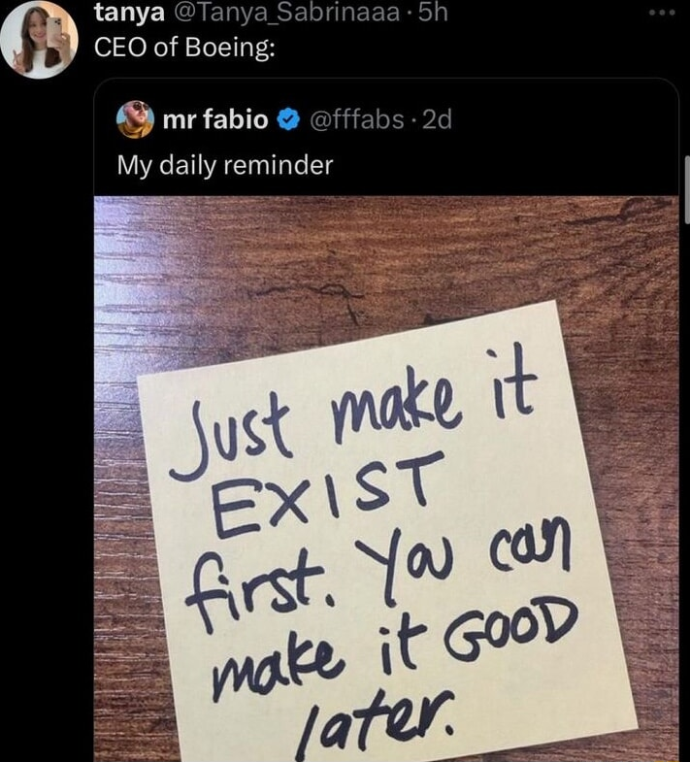Open the 5h timestamp of tanya's post
The width and height of the screenshot is (690, 762).
[433, 13]
